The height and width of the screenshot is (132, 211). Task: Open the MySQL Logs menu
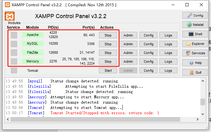(168, 44)
